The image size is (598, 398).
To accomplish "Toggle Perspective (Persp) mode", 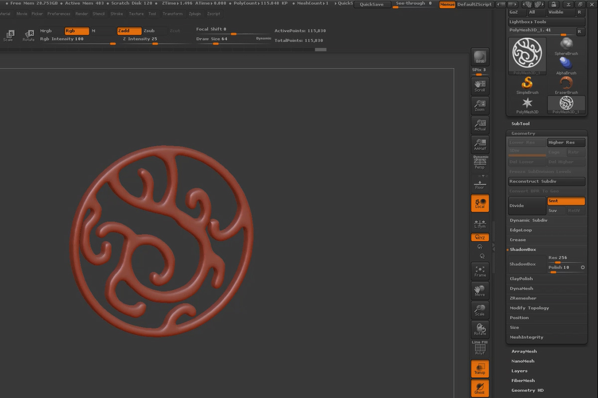I will click(480, 163).
